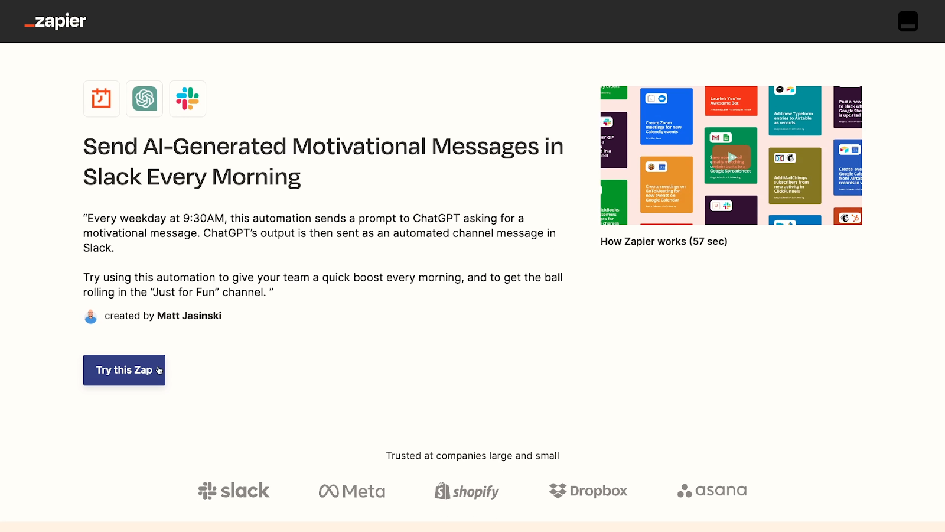
Task: Click the 'Try using this automation' paragraph
Action: 323,285
